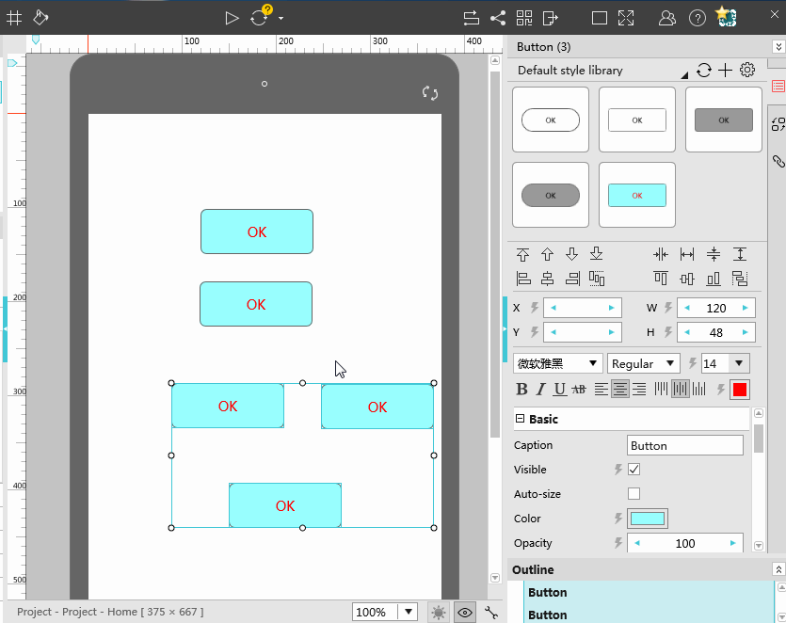Viewport: 786px width, 623px height.
Task: Increase Opacity with right arrow
Action: 733,543
